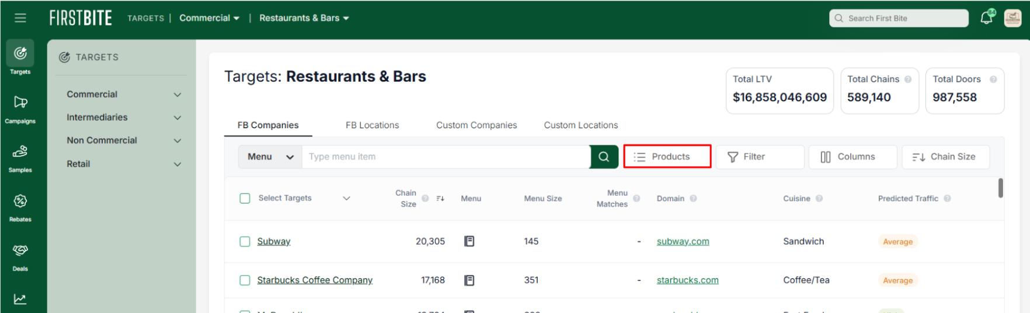Click the 20,305 chain size value
The width and height of the screenshot is (1030, 313).
click(x=430, y=241)
